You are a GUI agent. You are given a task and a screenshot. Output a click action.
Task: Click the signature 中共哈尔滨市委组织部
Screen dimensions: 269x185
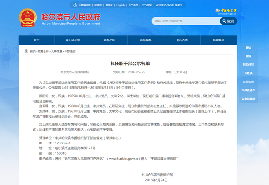click(157, 175)
